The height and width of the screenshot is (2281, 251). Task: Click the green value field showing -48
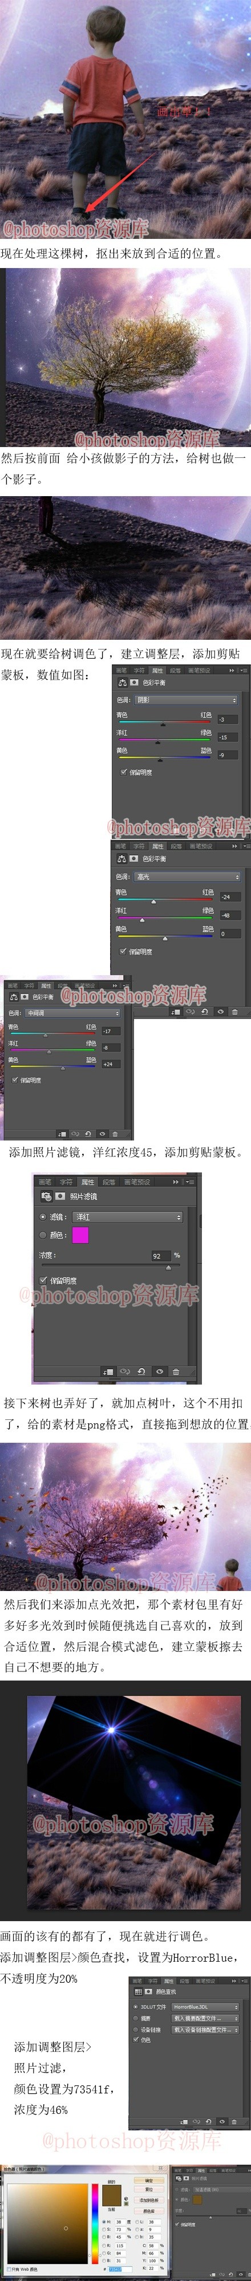pyautogui.click(x=230, y=916)
